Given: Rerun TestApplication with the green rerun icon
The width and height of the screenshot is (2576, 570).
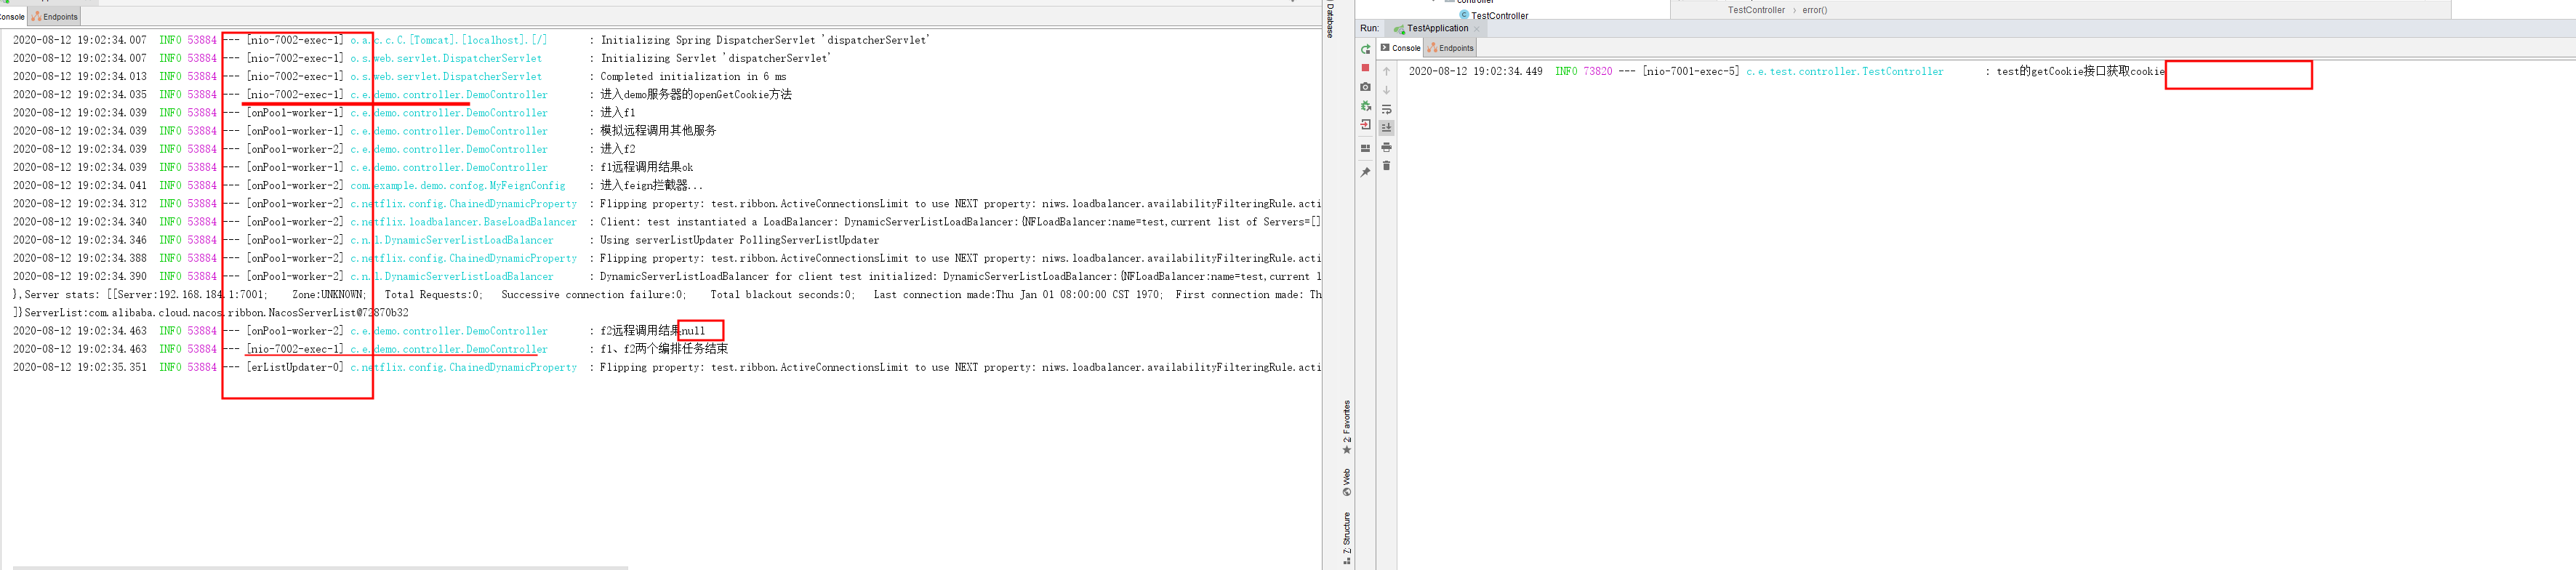Looking at the screenshot, I should pos(1366,49).
